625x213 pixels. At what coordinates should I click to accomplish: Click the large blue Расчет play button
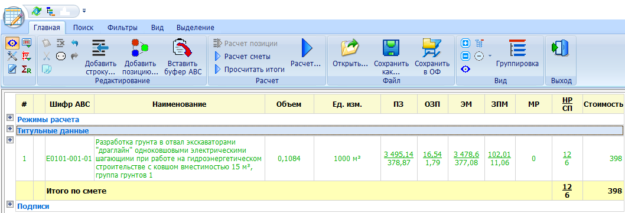[306, 53]
